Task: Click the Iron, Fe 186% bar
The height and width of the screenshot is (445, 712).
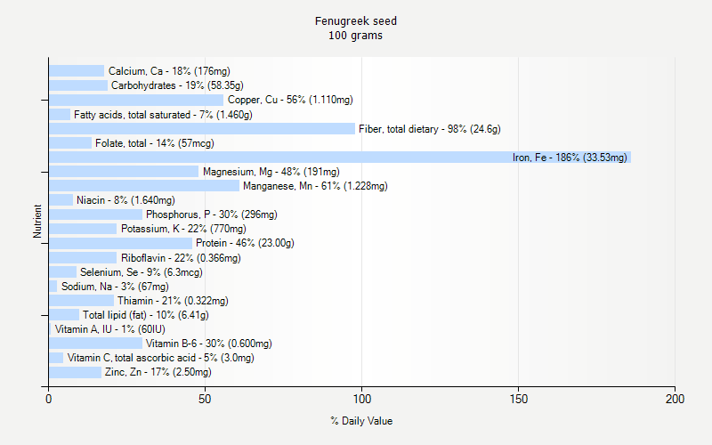Action: 340,158
